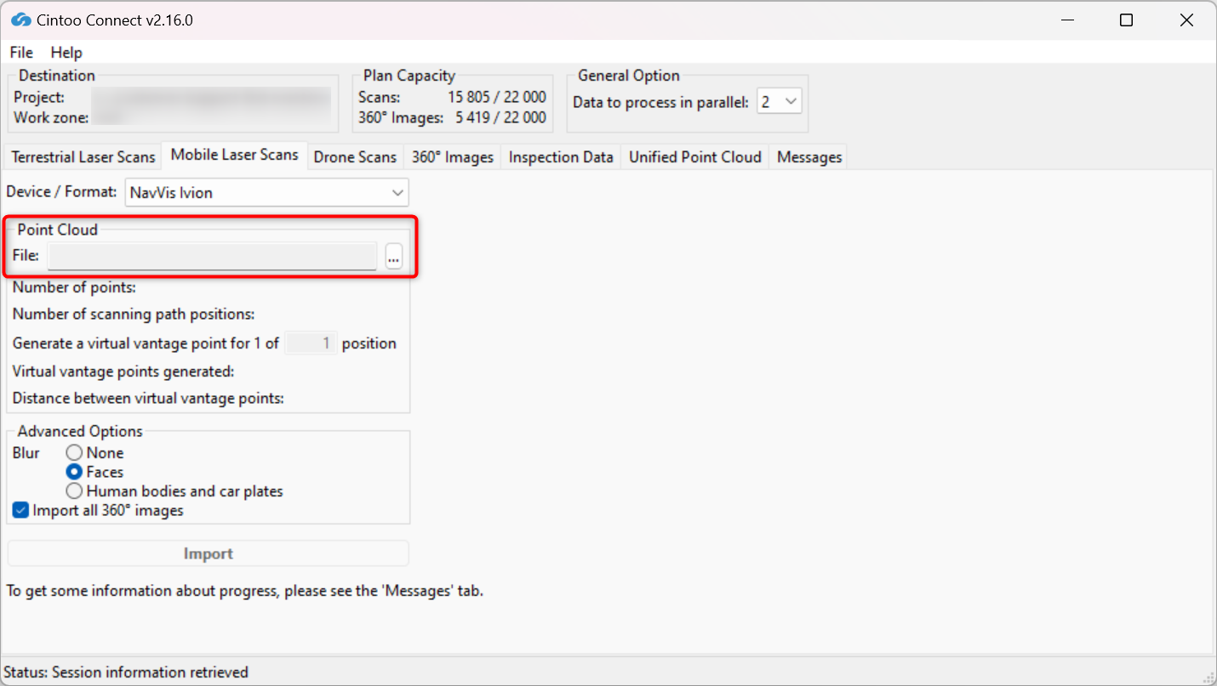Go to the Drone Scans tab
This screenshot has height=686, width=1217.
pos(355,157)
